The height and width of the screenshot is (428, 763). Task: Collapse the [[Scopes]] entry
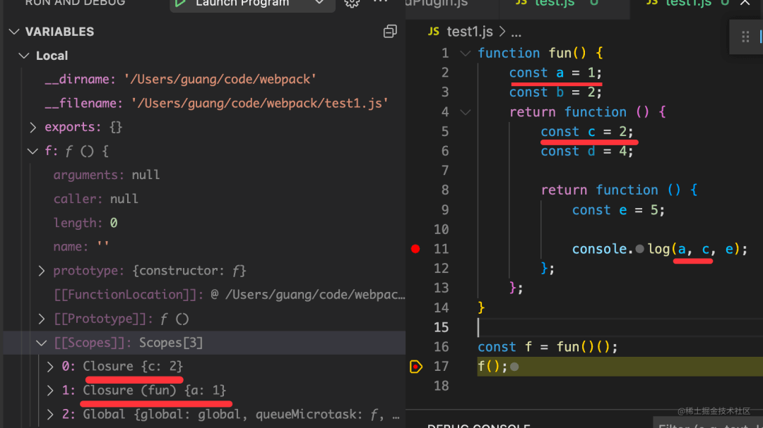tap(42, 343)
